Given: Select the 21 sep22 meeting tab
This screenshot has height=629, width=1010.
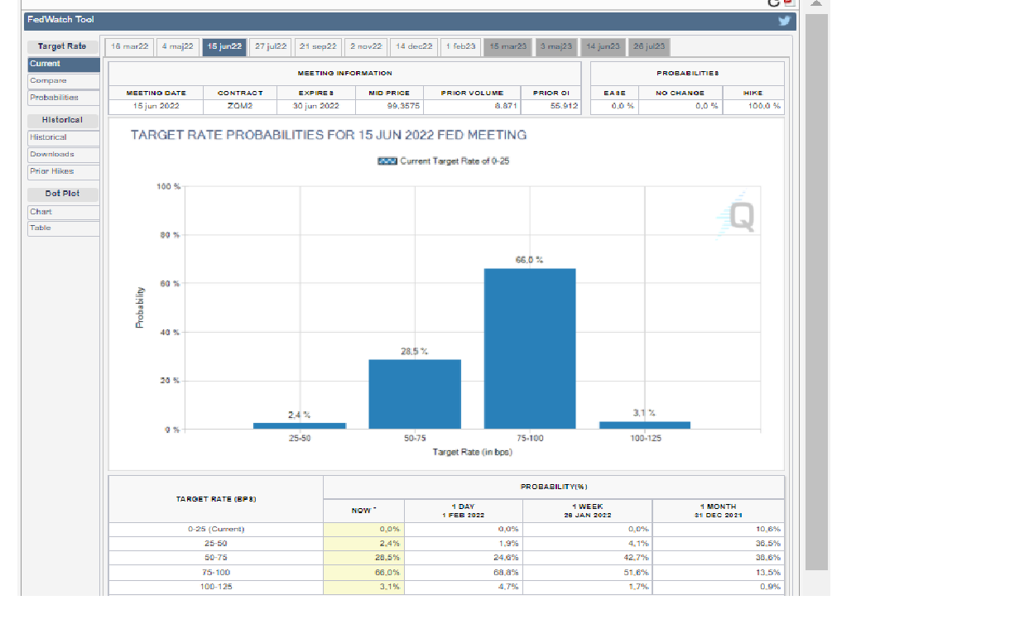Looking at the screenshot, I should 318,47.
